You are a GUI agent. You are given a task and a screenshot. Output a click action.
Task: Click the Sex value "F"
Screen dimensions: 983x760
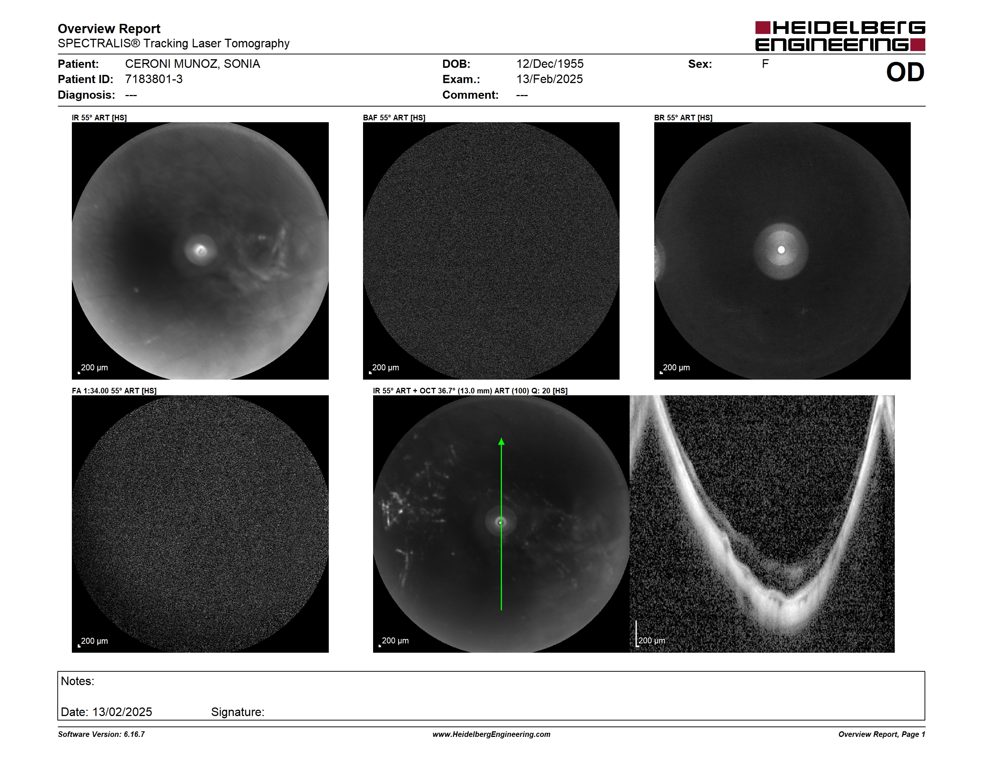(x=765, y=64)
